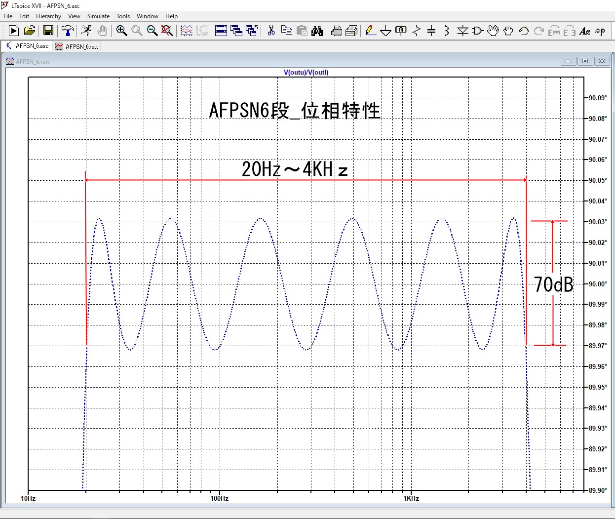Choose the Ground symbol tool
Screen dimensions: 615x519
coord(385,31)
